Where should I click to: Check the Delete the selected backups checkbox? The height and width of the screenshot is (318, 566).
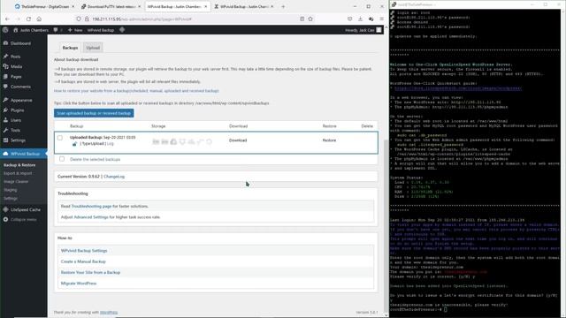pos(62,159)
